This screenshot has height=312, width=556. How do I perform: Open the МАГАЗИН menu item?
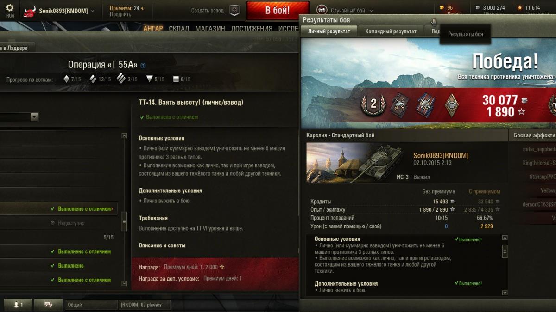point(210,29)
